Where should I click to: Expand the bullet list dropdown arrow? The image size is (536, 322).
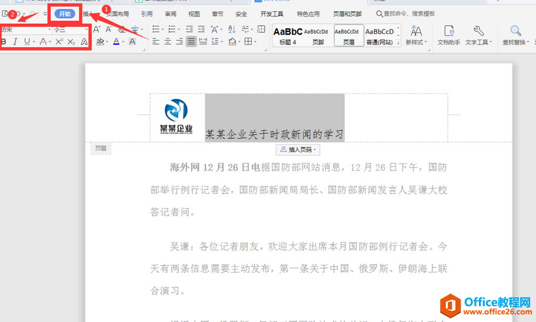click(163, 30)
